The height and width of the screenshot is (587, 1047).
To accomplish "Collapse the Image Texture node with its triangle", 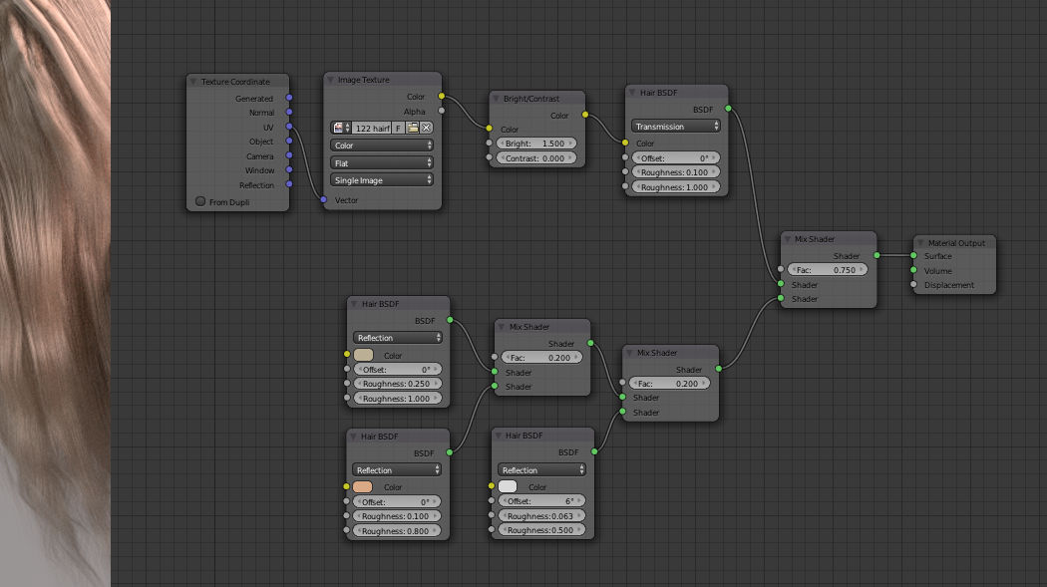I will 330,80.
